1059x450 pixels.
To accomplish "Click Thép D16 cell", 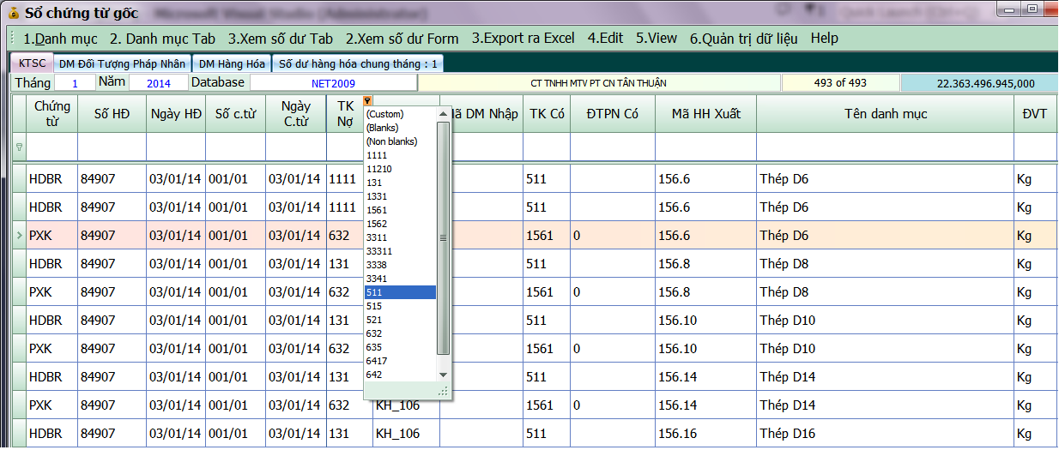I will (x=885, y=434).
